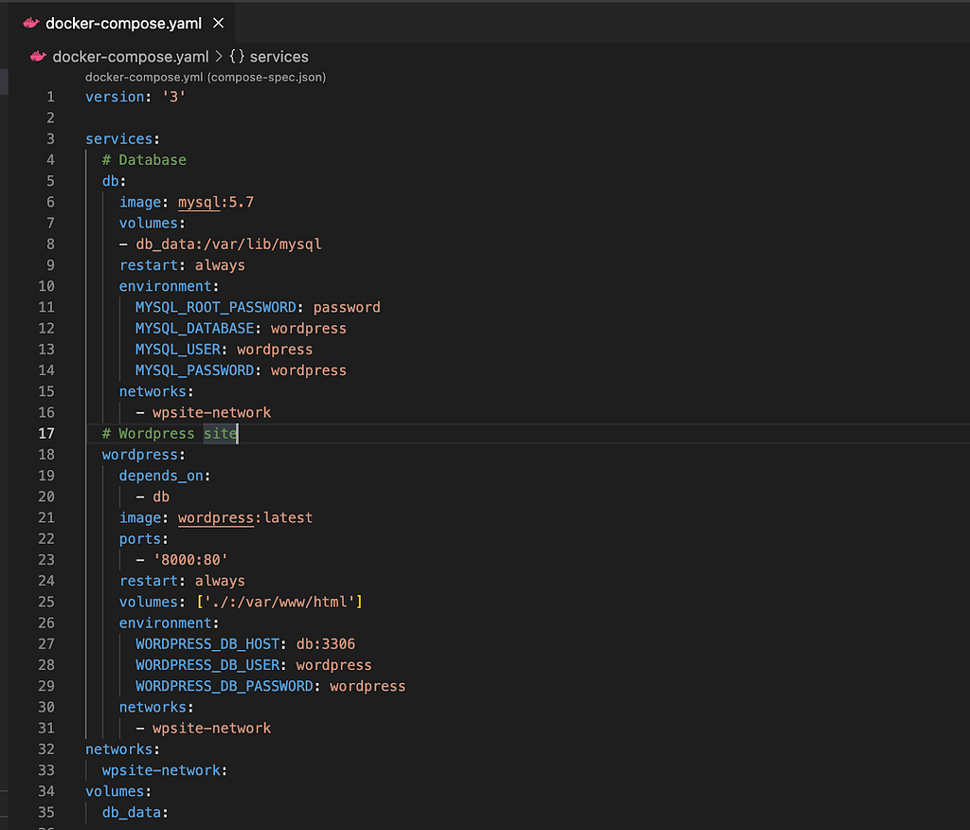
Task: Click 'db_data:/var/lib/mysql' volume entry
Action: click(x=228, y=244)
